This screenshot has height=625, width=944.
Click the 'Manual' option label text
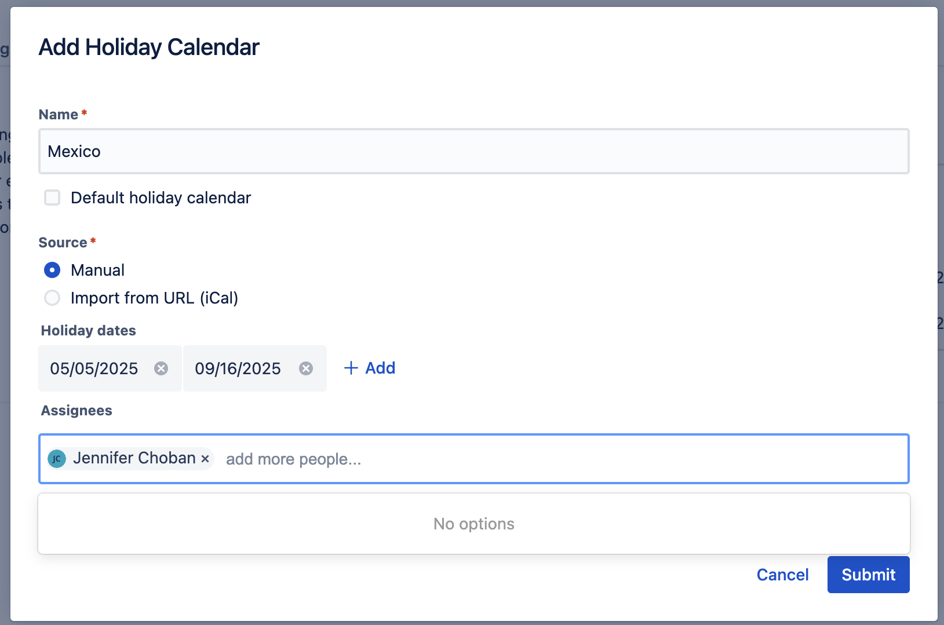tap(97, 270)
